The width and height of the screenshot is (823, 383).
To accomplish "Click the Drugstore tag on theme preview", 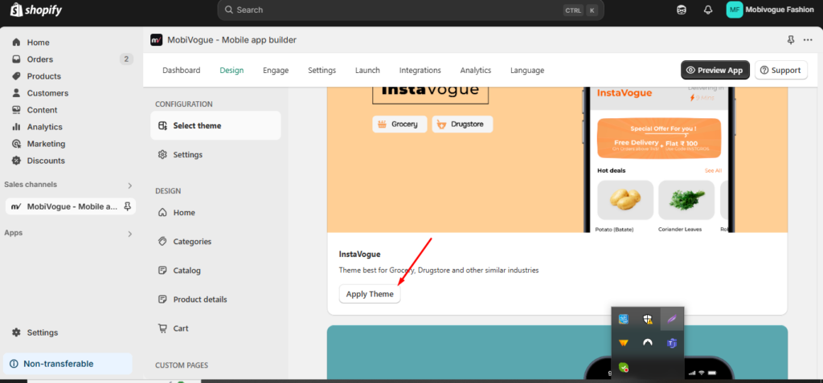I will [x=462, y=124].
